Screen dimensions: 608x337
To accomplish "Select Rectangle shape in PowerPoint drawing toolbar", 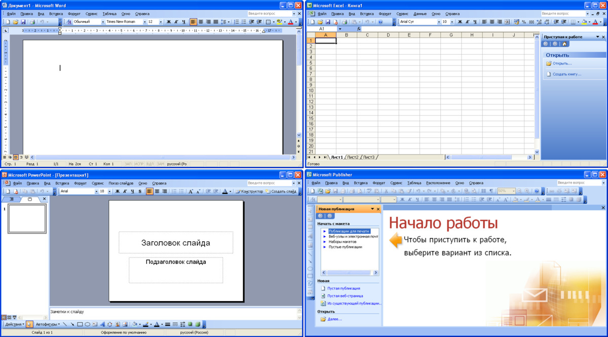I will (x=80, y=324).
